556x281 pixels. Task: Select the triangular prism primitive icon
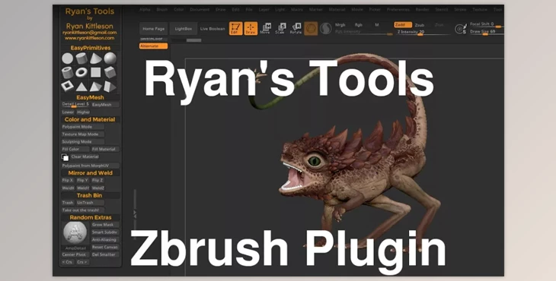110,87
